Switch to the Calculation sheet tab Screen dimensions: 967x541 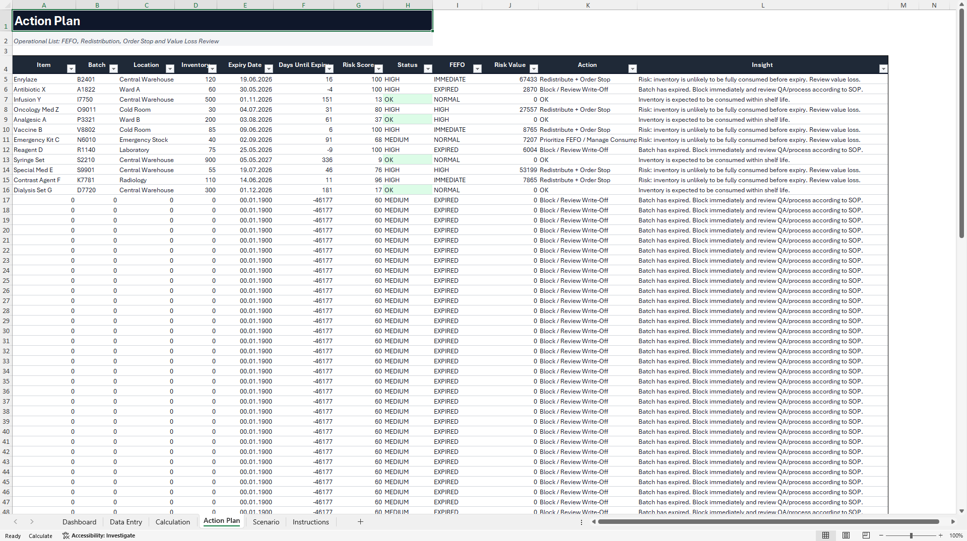[x=173, y=522]
